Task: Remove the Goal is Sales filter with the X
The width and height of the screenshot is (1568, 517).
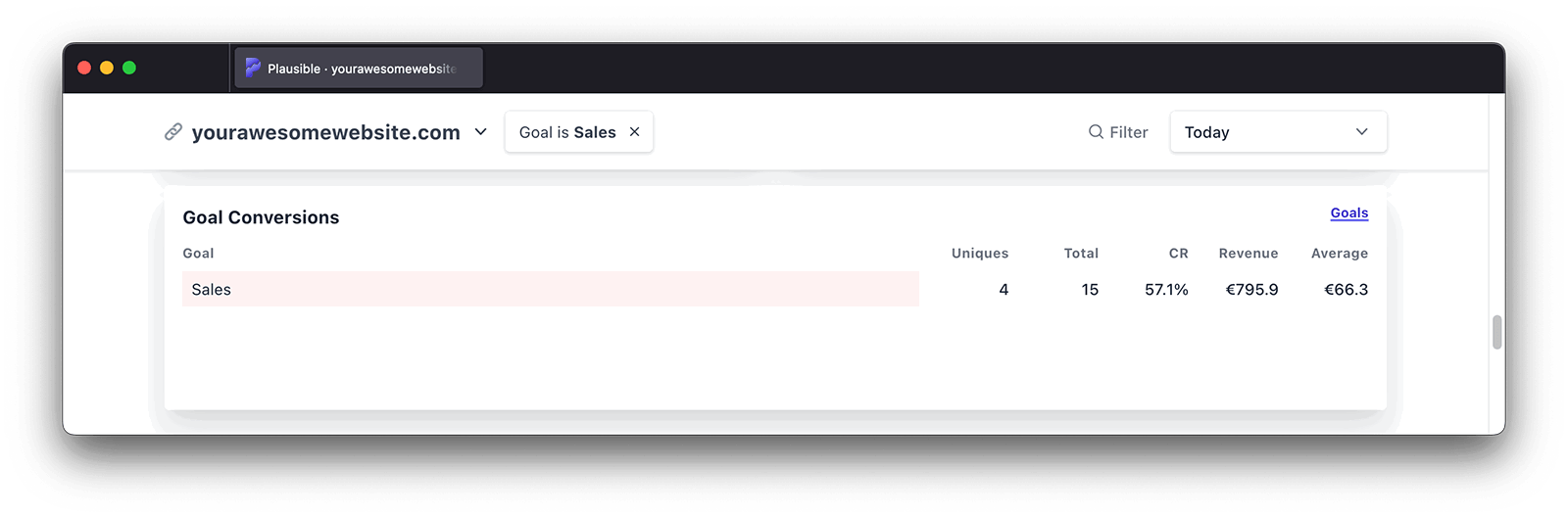Action: coord(634,132)
